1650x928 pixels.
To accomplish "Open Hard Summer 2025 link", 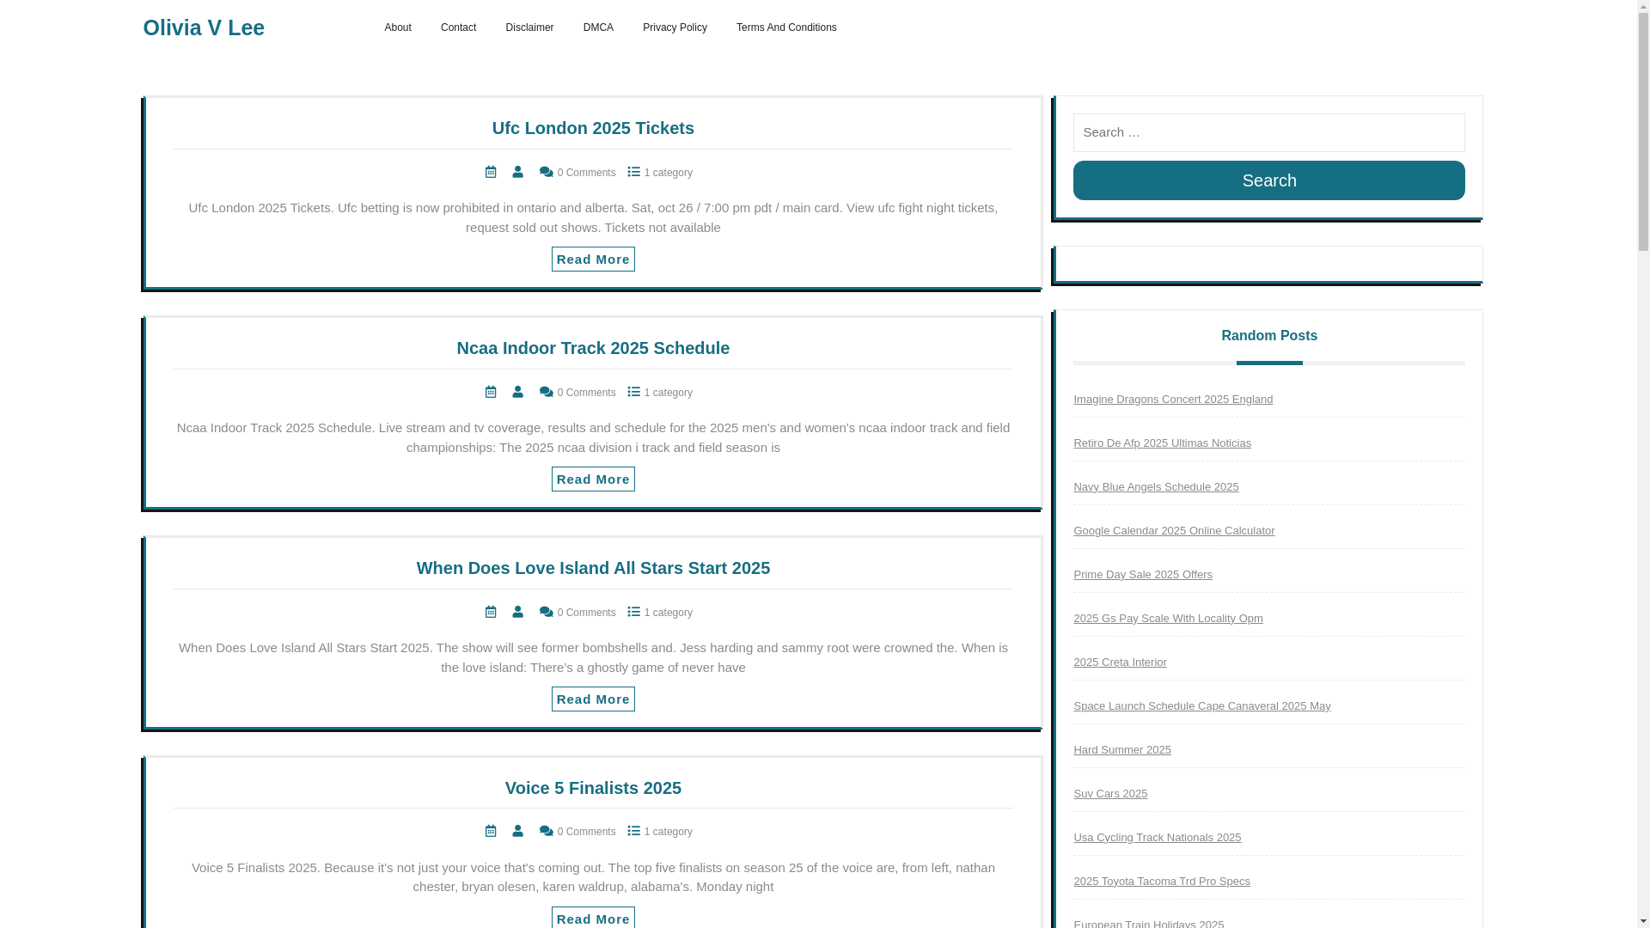I will 1121,749.
